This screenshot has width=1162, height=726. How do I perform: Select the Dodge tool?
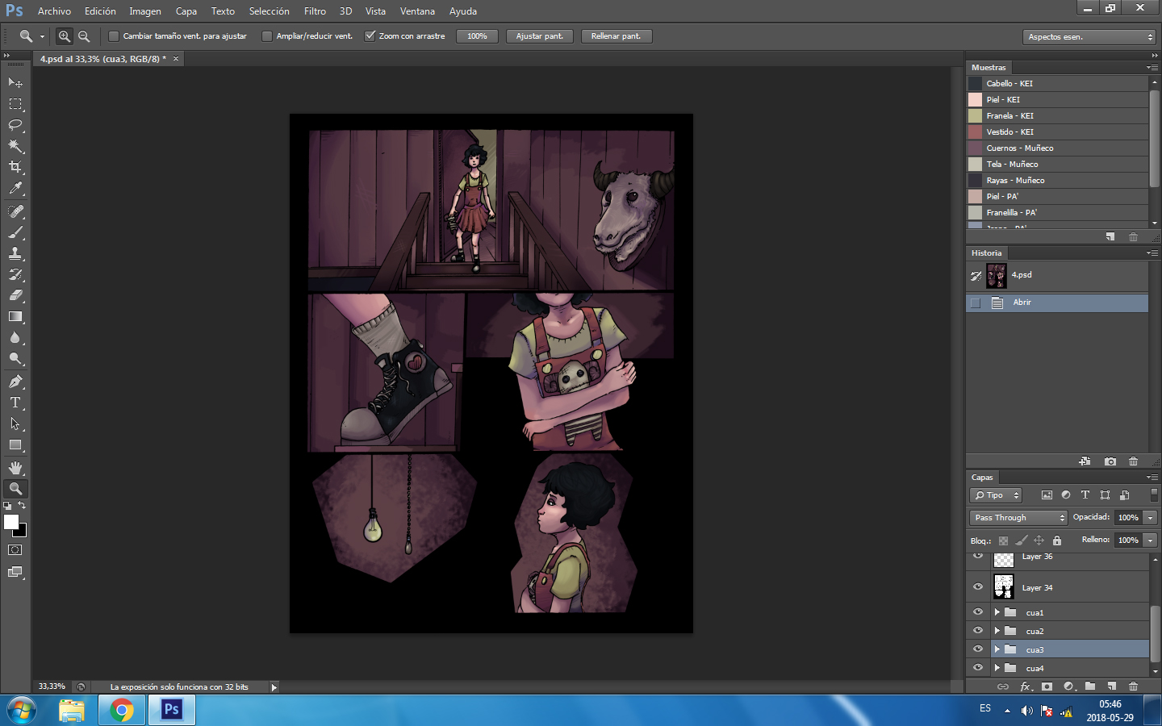[x=15, y=358]
